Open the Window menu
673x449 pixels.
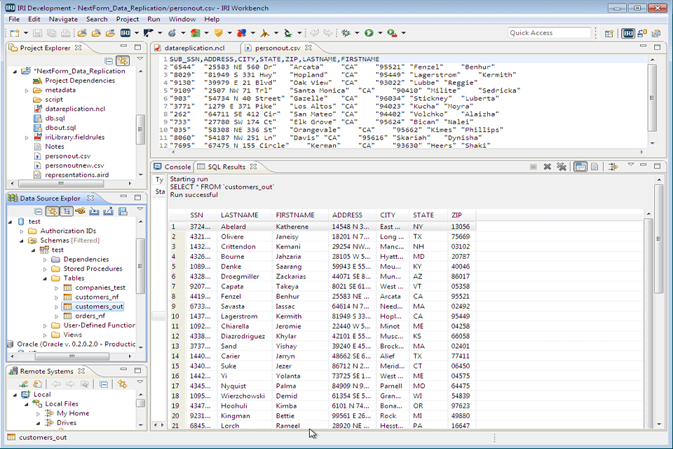(182, 20)
